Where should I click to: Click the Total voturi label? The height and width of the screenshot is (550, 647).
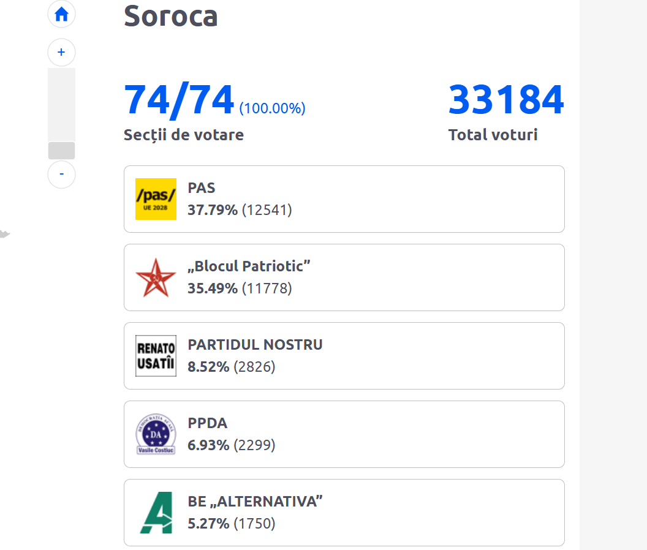coord(492,135)
